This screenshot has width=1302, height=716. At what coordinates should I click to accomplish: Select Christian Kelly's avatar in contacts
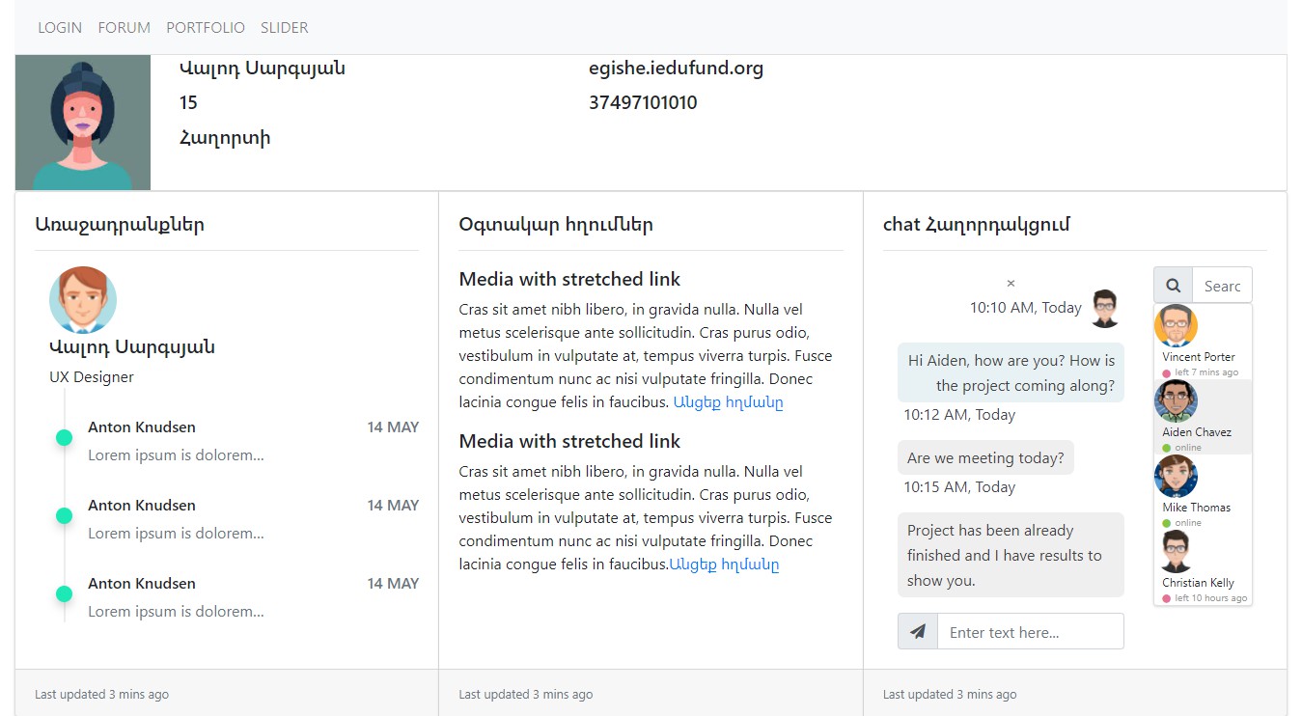[1176, 552]
